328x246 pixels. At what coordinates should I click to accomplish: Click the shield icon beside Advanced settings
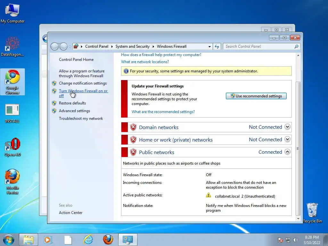coord(54,111)
